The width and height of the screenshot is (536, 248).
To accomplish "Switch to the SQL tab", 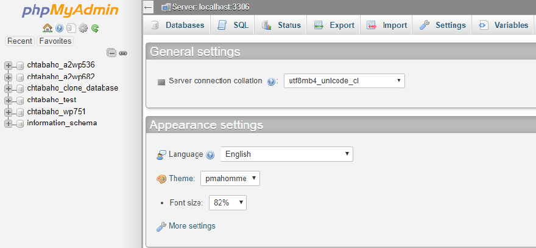I will pos(233,26).
